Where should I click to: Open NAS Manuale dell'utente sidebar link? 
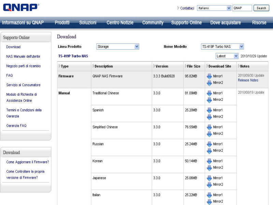click(x=23, y=56)
